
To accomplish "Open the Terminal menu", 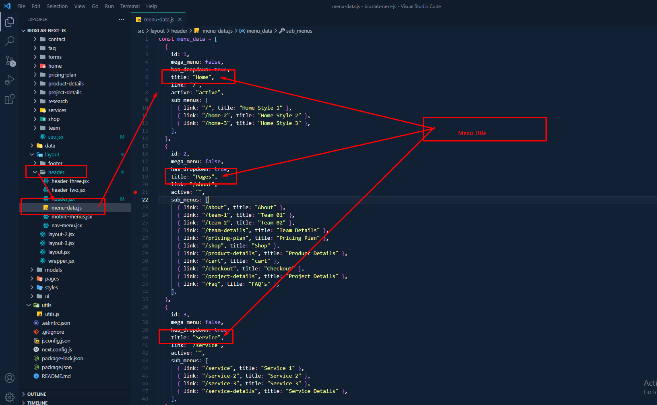I will tap(130, 6).
